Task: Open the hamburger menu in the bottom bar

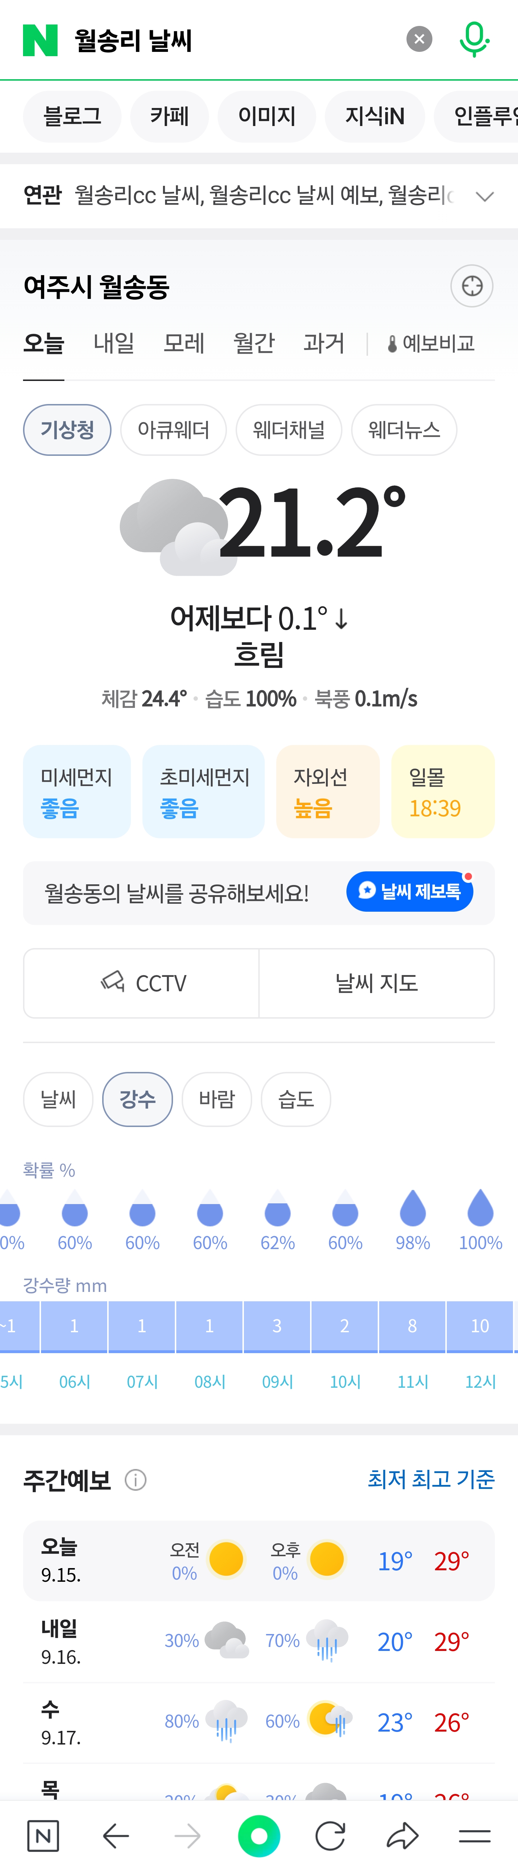Action: 474,1836
